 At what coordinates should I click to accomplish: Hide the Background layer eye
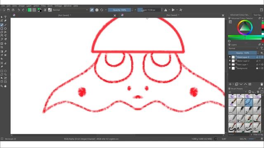tap(230, 68)
